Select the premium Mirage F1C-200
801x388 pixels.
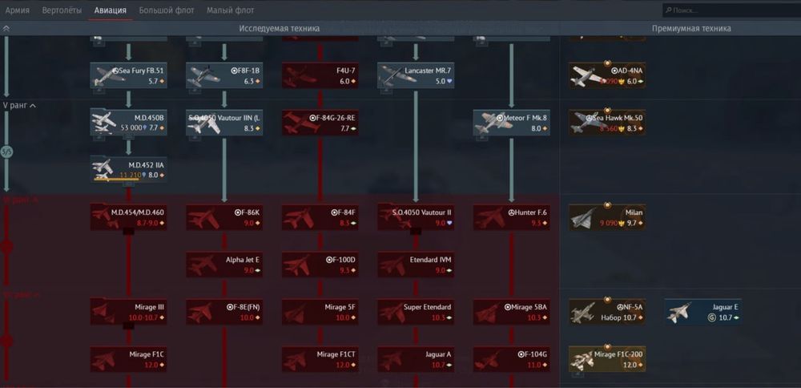(x=607, y=359)
